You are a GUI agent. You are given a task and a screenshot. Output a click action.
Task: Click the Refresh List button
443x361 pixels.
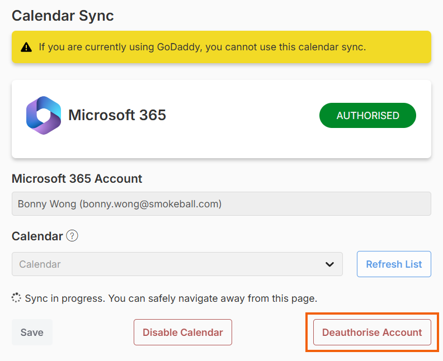pos(394,264)
